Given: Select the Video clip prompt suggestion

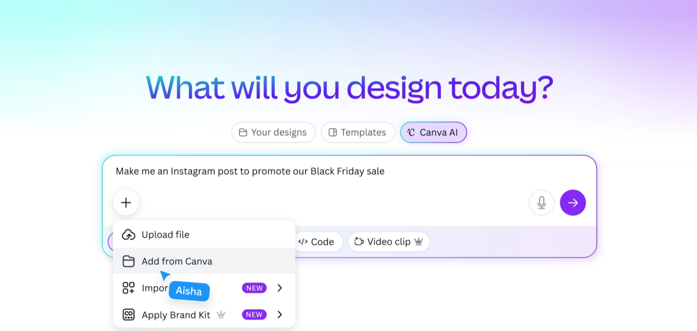Looking at the screenshot, I should point(388,241).
